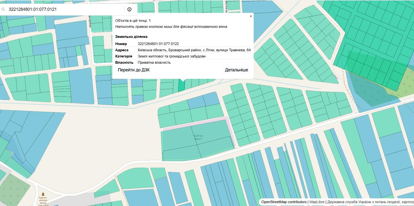Click the magnifier search icon

pos(3,9)
